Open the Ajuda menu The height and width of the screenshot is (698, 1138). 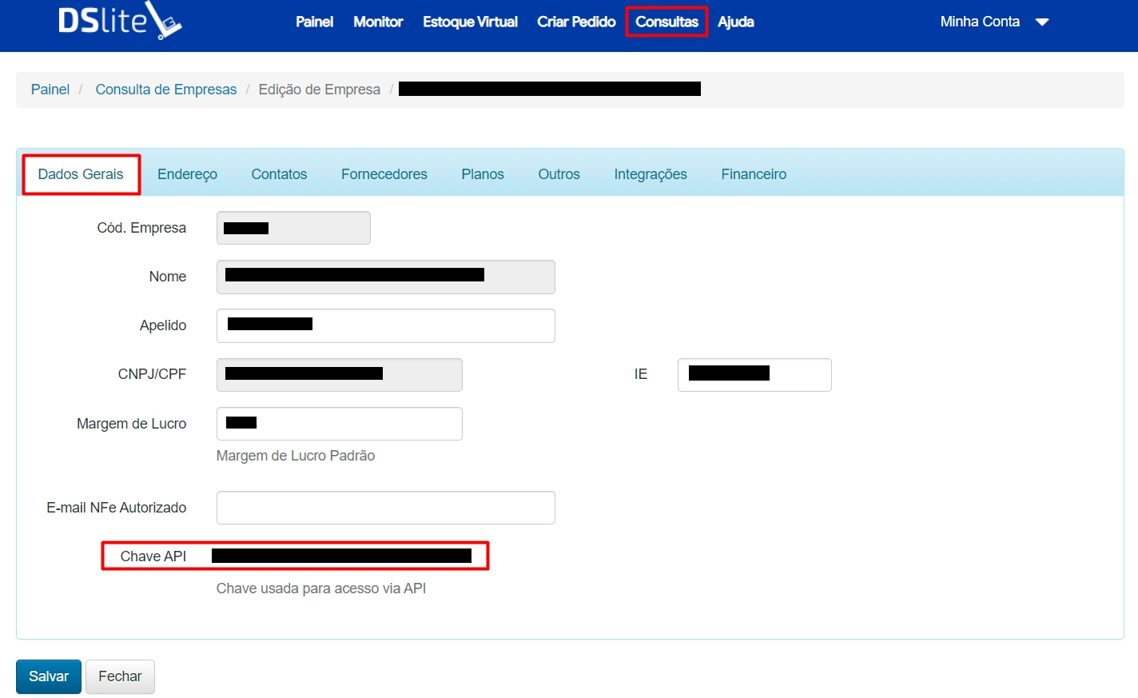click(735, 22)
